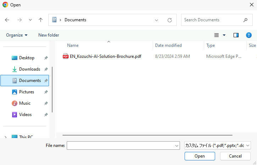Open Recent locations dropdown chevron
The height and width of the screenshot is (165, 257).
pos(30,20)
